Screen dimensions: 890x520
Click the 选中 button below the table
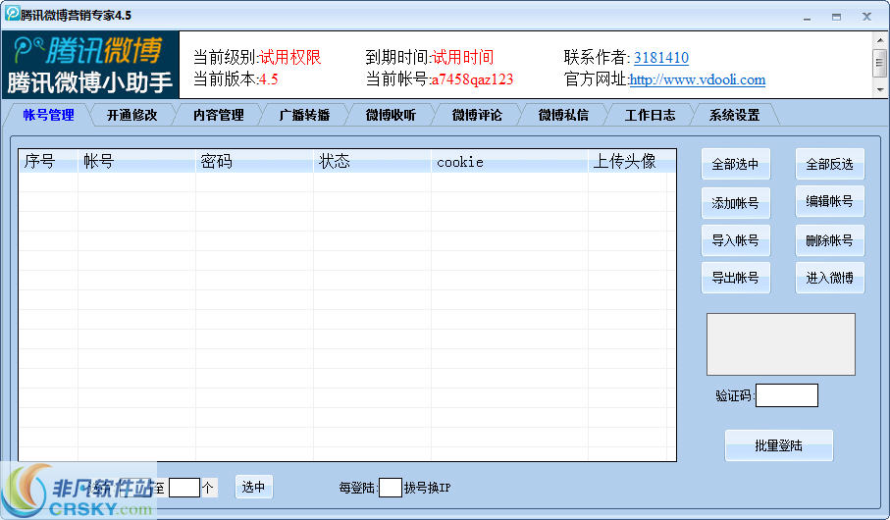pyautogui.click(x=254, y=487)
